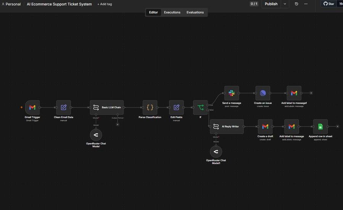The width and height of the screenshot is (343, 210).
Task: Click the orange trigger spark beside Gmail Trigger
Action: [21, 107]
